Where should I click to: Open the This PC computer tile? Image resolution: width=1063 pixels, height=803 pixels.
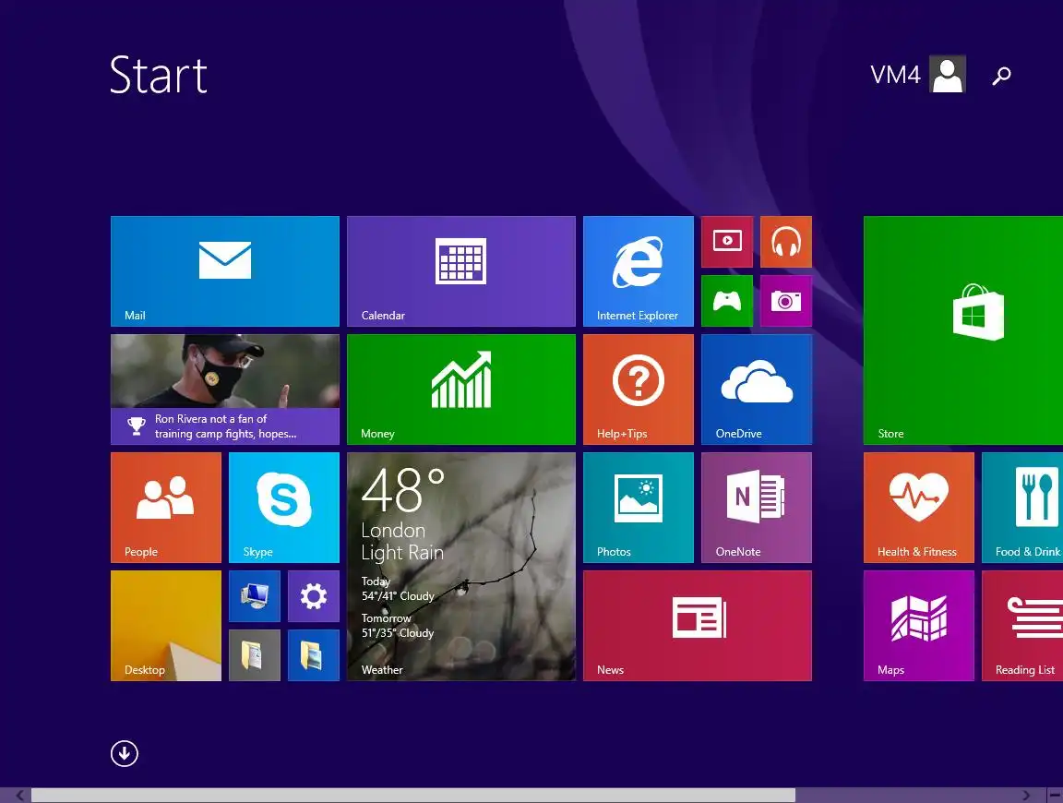[x=255, y=596]
